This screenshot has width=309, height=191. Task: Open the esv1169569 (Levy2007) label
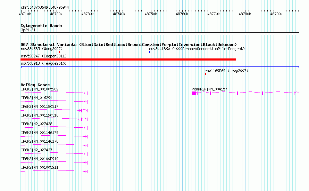226,71
